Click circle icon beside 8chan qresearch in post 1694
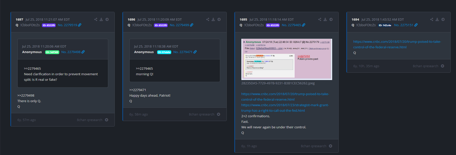This screenshot has width=456, height=155. [x=442, y=66]
